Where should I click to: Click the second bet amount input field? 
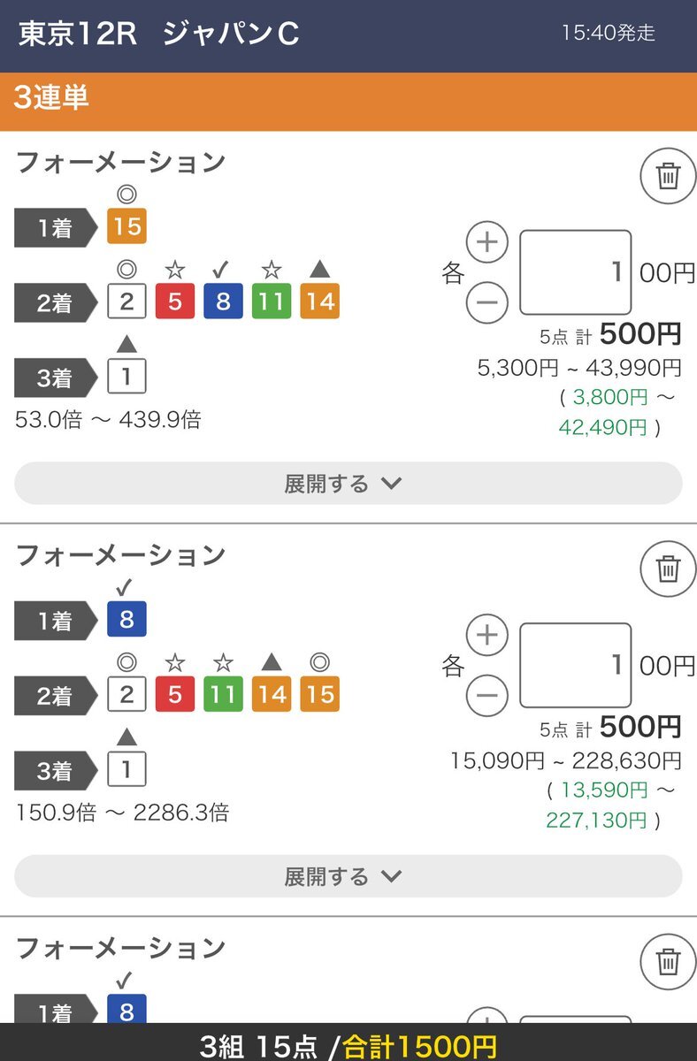click(x=575, y=665)
